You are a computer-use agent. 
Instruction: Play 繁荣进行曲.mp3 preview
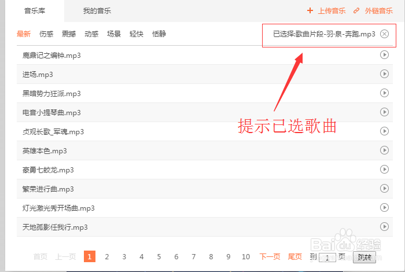[384, 189]
